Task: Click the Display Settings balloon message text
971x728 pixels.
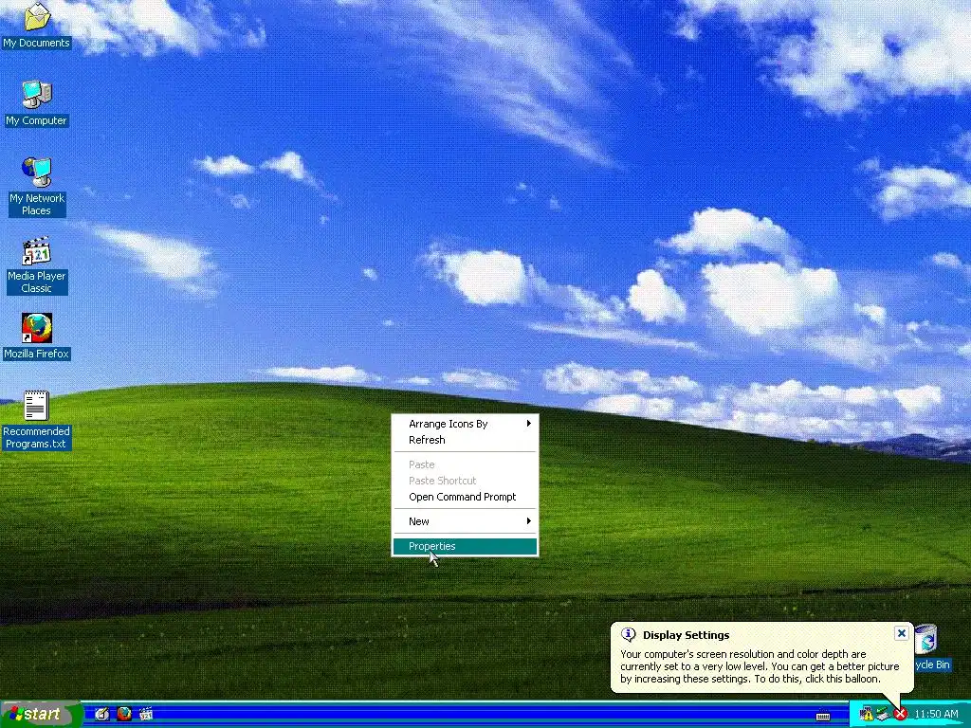Action: pyautogui.click(x=760, y=666)
